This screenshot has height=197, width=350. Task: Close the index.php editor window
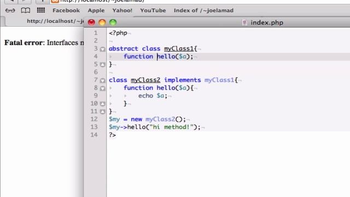click(x=91, y=22)
